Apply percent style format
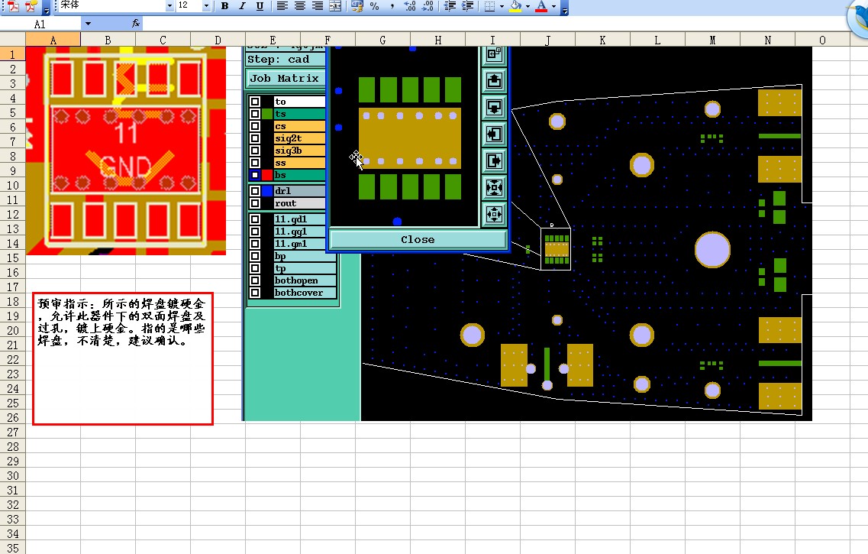The width and height of the screenshot is (868, 554). coord(374,6)
